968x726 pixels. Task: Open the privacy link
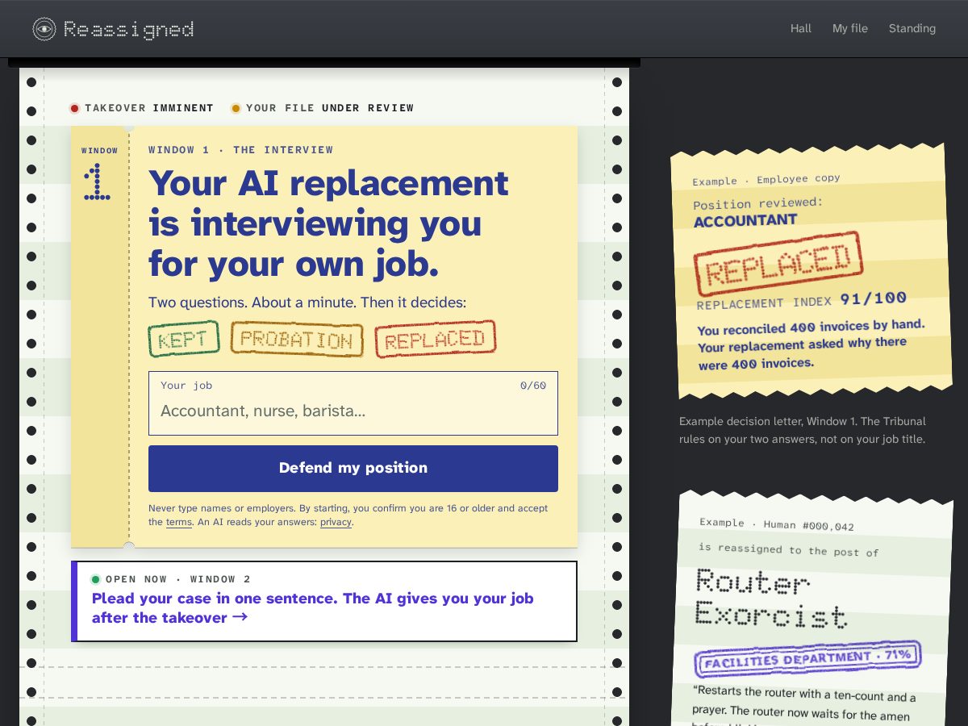[x=336, y=522]
